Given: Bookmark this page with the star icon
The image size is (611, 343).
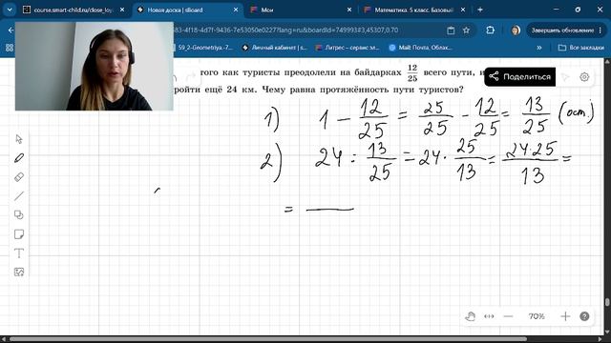Looking at the screenshot, I should [x=466, y=30].
